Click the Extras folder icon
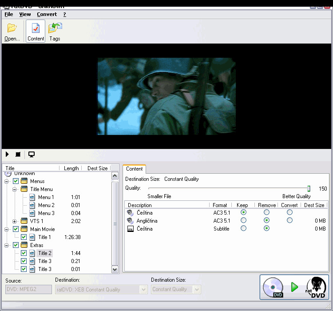The height and width of the screenshot is (311, 333). (24, 245)
